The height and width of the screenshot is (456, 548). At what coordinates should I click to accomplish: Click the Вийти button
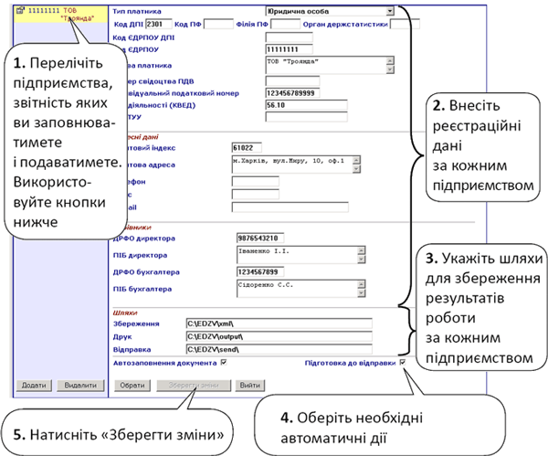(250, 386)
